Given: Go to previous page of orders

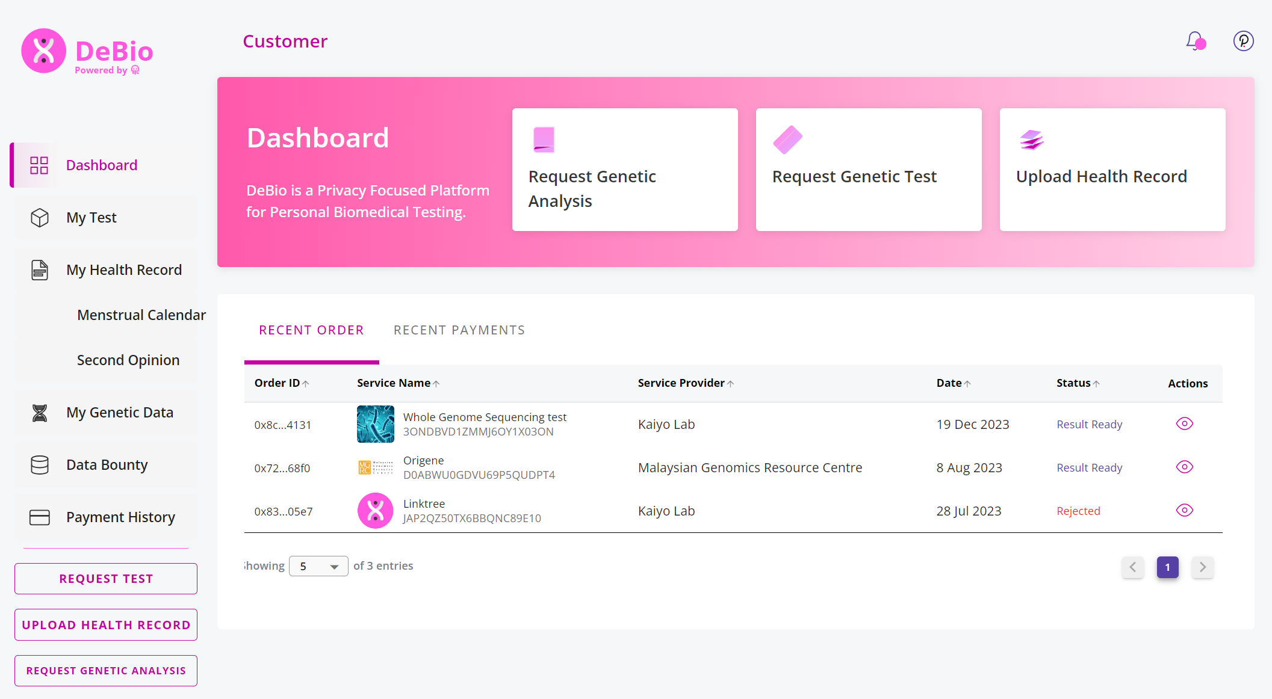Looking at the screenshot, I should (1133, 567).
